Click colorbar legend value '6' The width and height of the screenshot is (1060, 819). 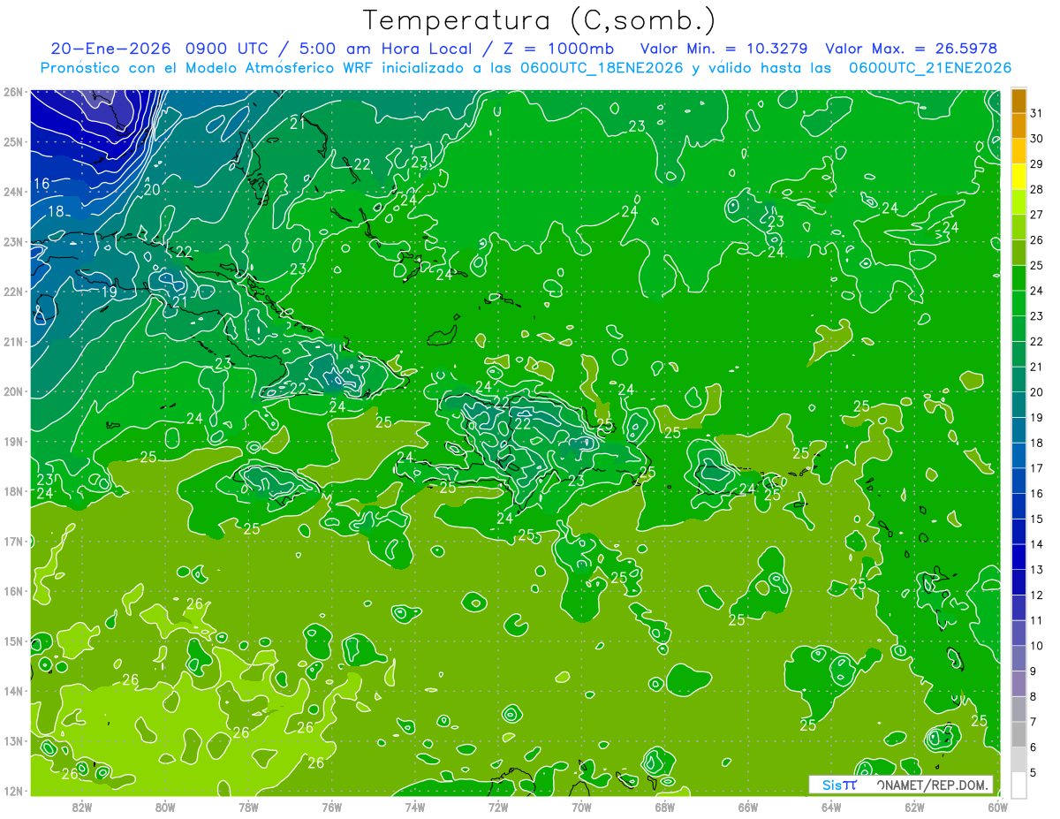point(1033,747)
